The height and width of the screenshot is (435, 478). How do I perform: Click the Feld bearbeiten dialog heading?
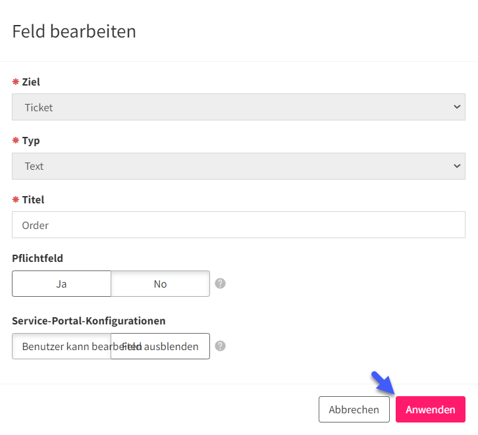tap(74, 32)
